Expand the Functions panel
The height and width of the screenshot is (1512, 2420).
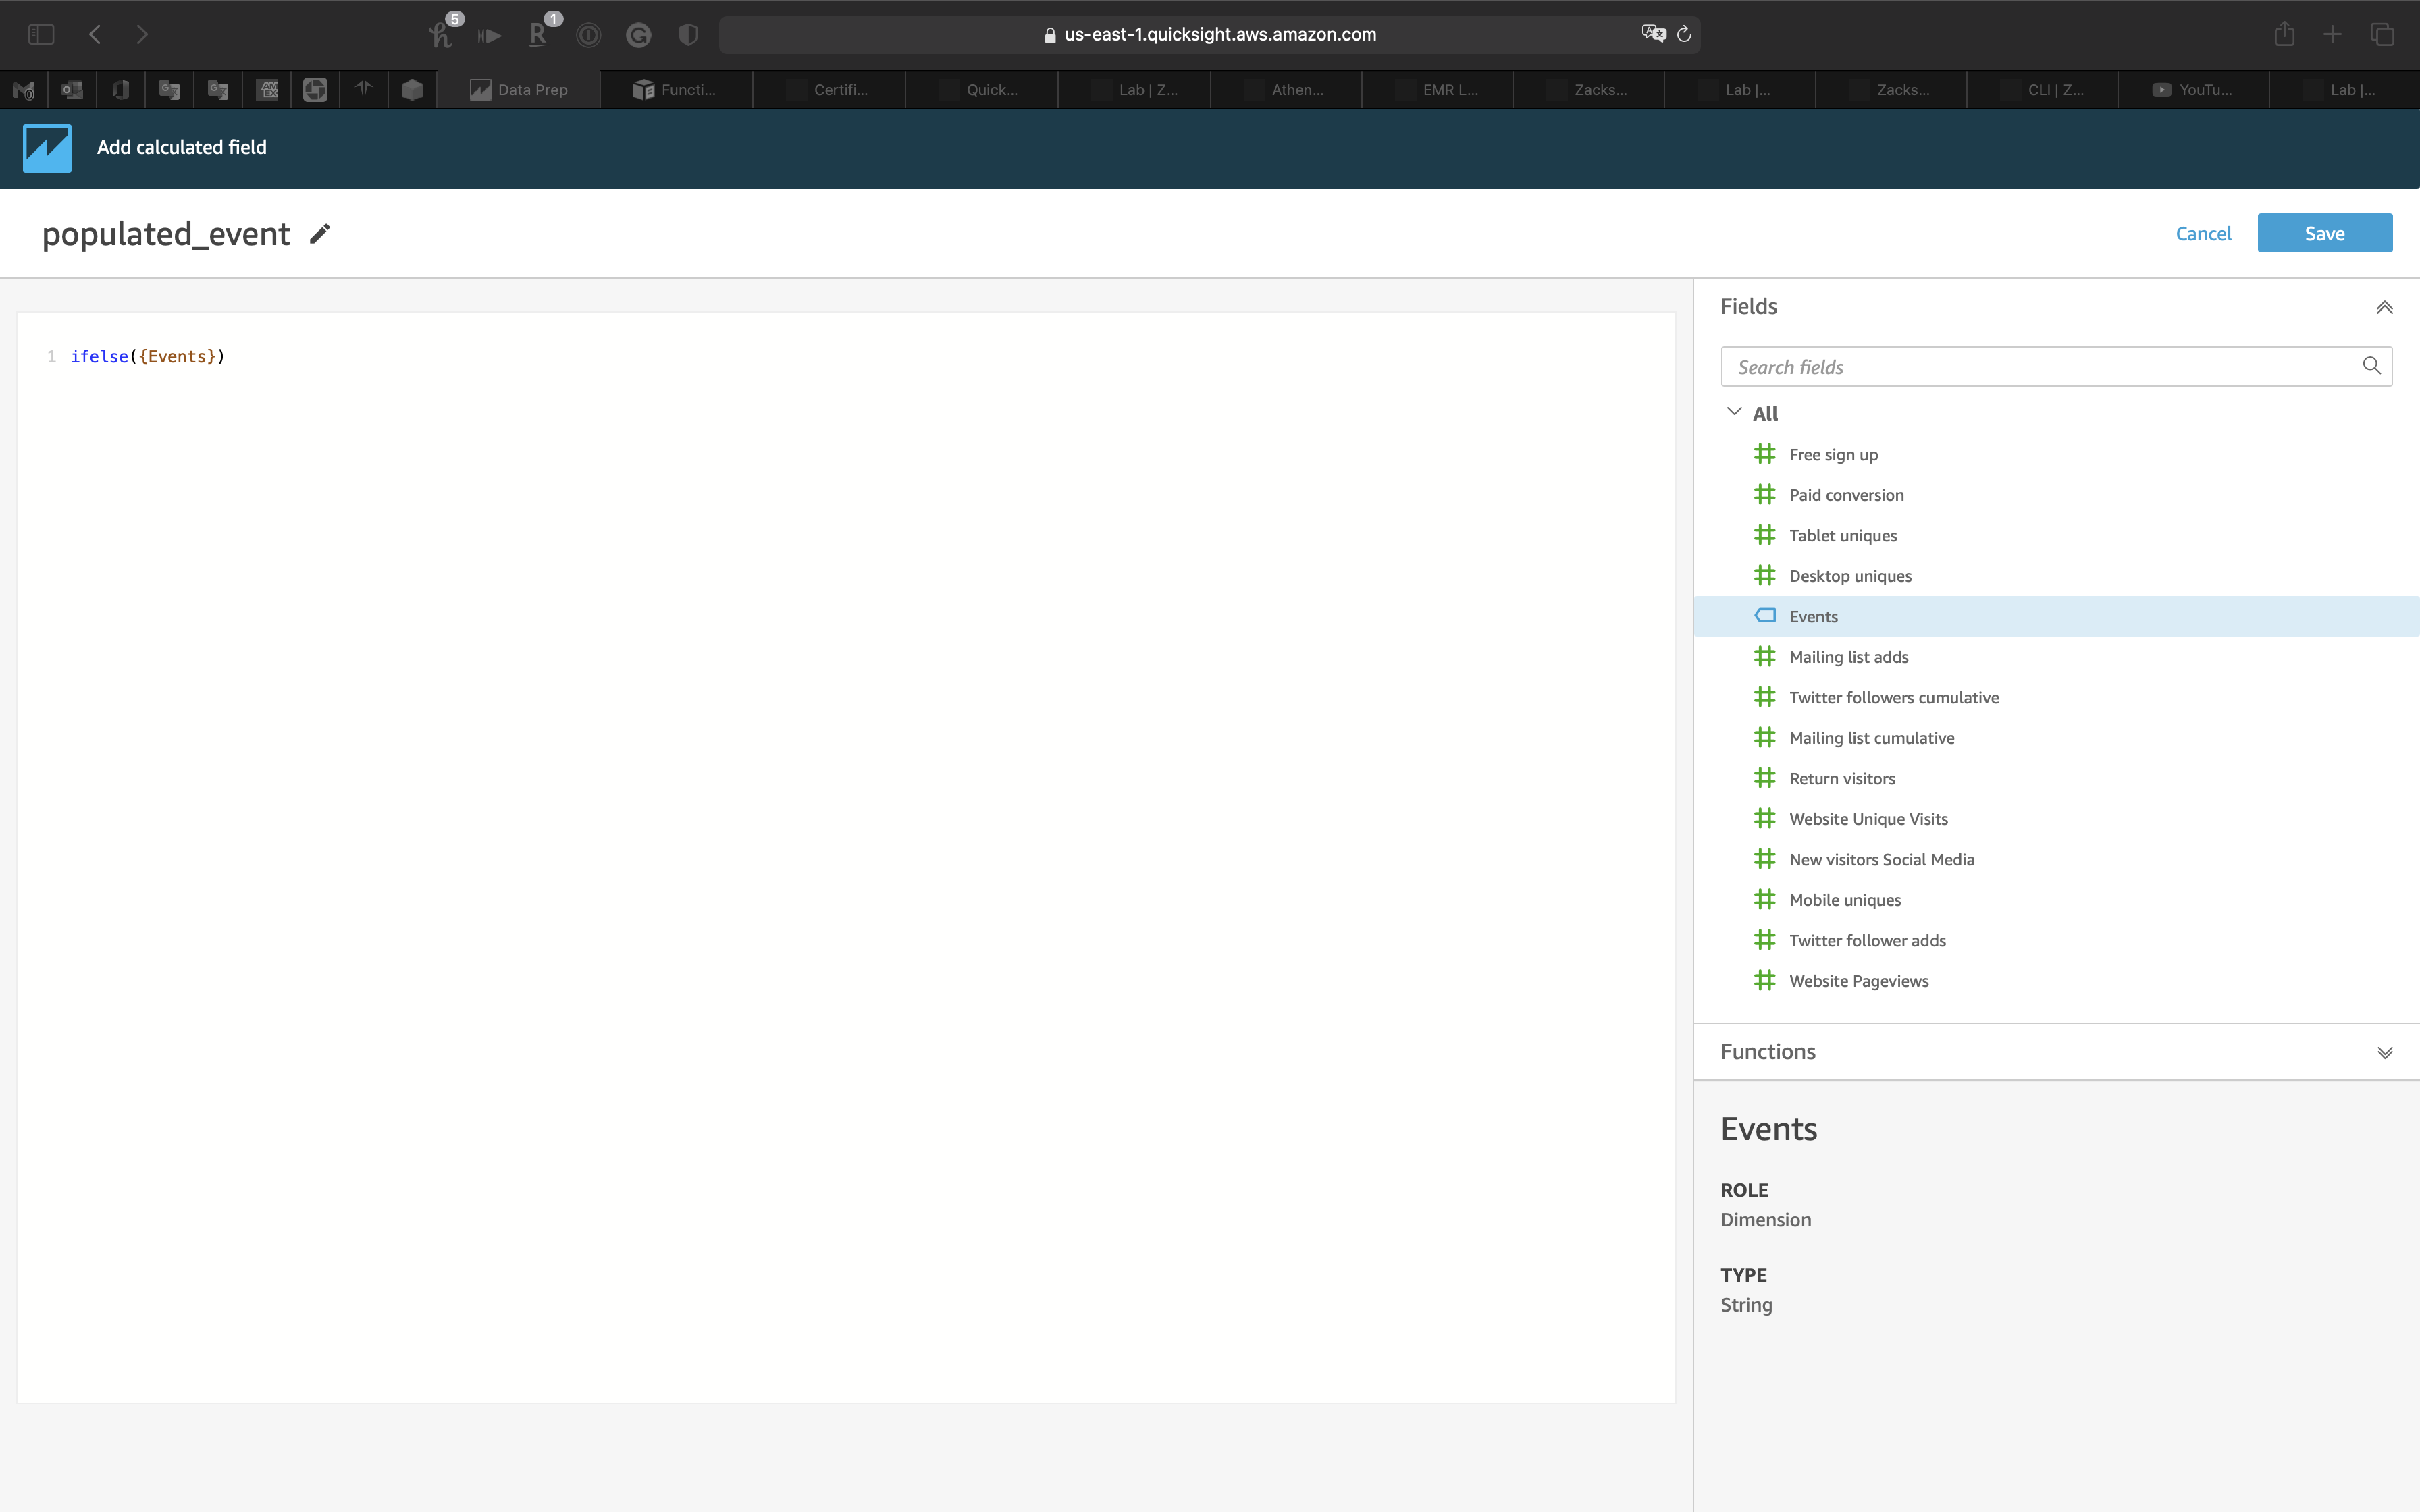[x=2384, y=1052]
